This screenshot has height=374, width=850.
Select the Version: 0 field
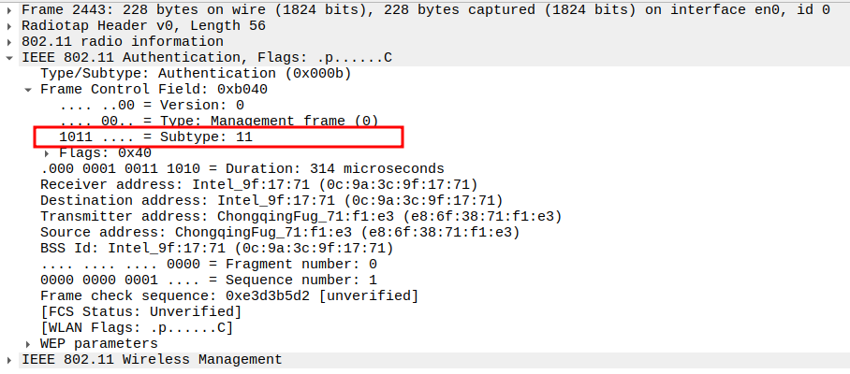pyautogui.click(x=151, y=106)
